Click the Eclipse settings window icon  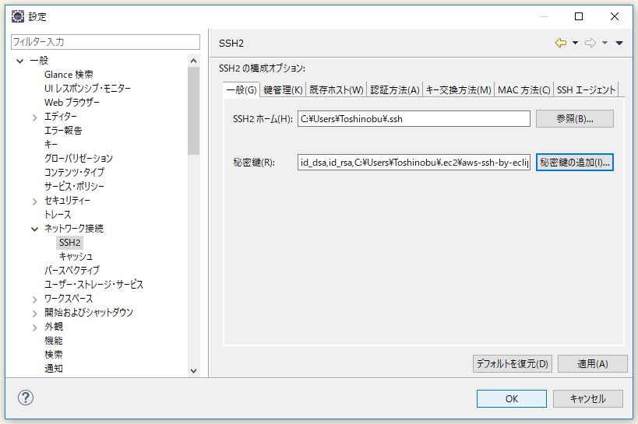pyautogui.click(x=18, y=16)
